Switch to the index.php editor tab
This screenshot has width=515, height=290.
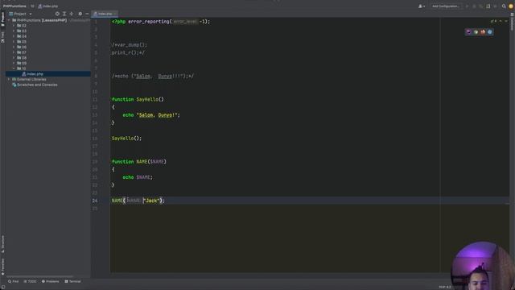click(104, 14)
